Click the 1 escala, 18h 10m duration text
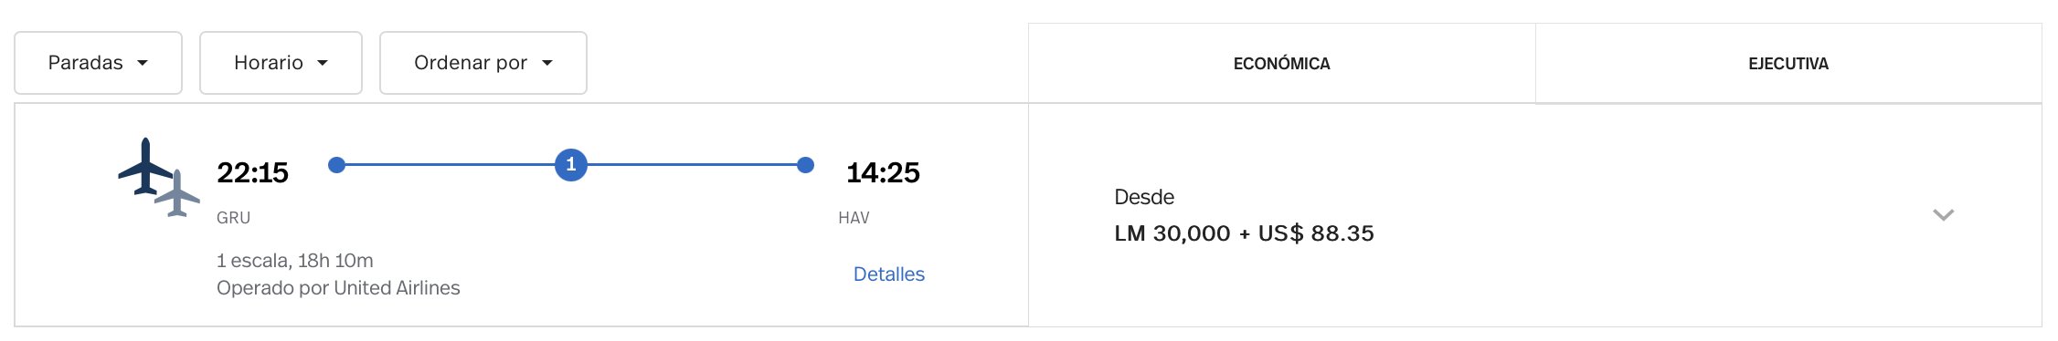This screenshot has width=2058, height=341. (x=295, y=261)
